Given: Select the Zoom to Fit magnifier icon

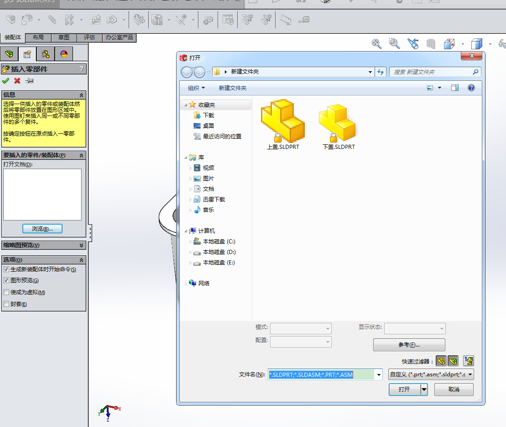Looking at the screenshot, I should pos(376,43).
